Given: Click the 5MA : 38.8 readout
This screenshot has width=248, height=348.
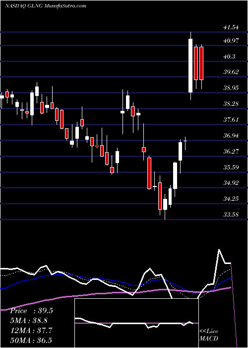Looking at the screenshot, I should (29, 321).
